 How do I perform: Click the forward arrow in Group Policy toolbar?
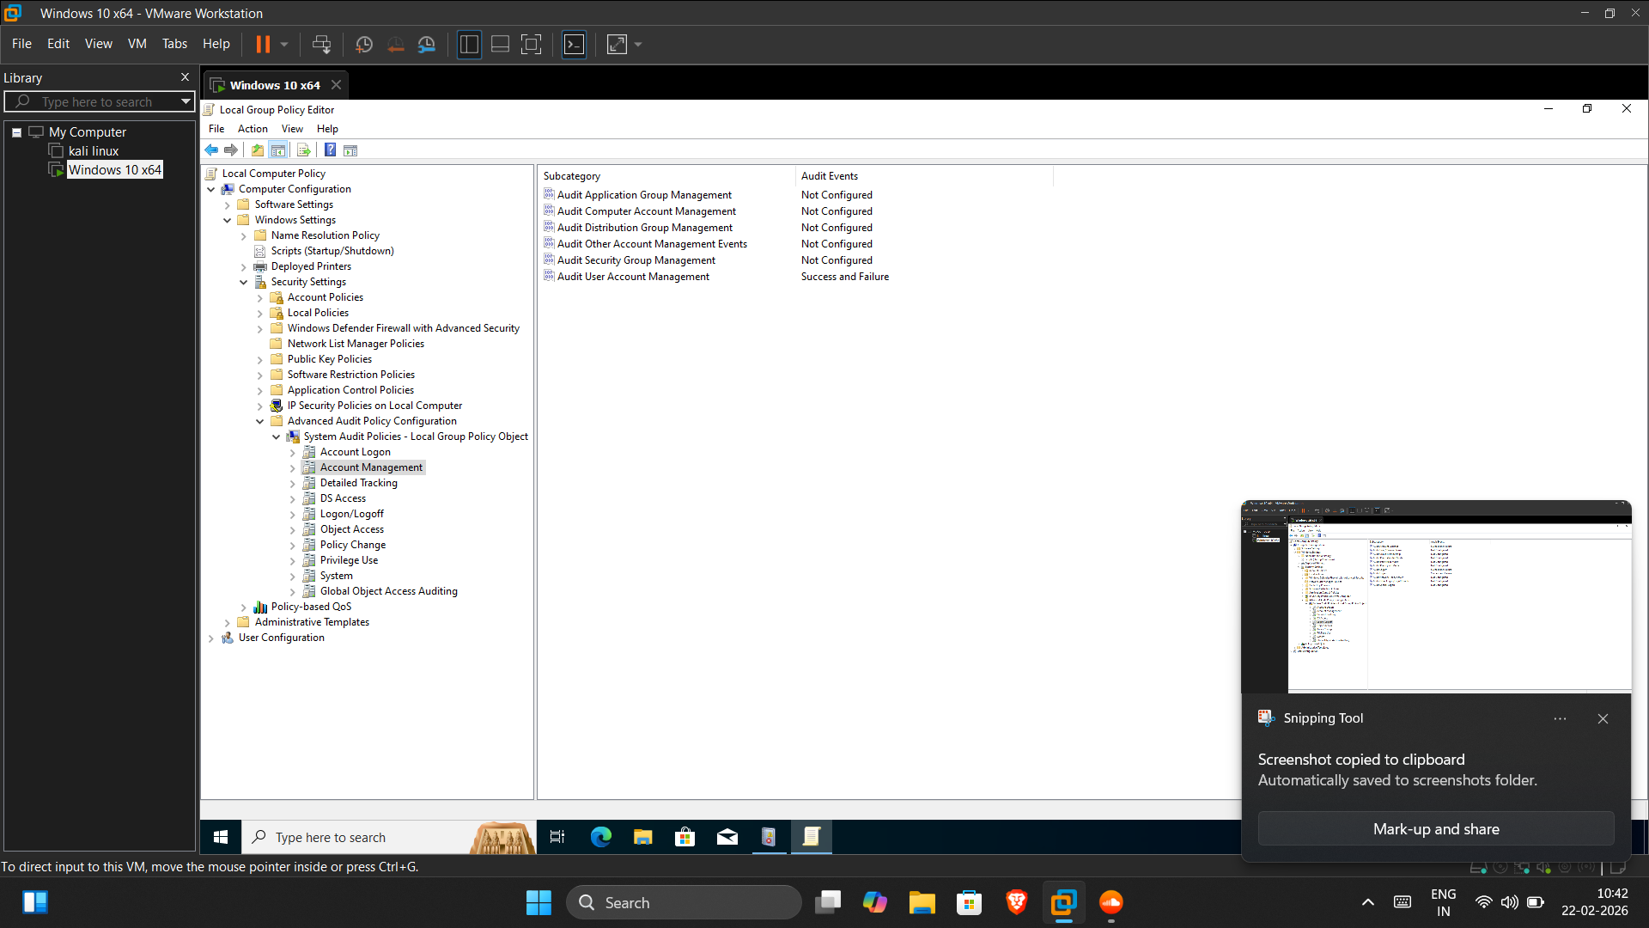click(231, 150)
